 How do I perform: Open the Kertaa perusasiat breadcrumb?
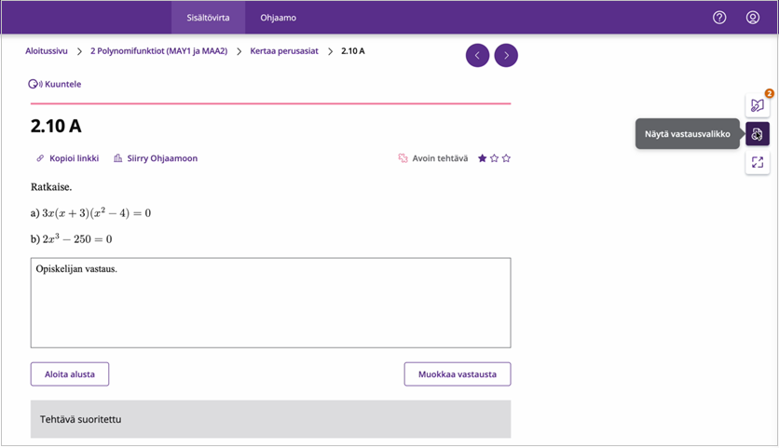[x=284, y=51]
